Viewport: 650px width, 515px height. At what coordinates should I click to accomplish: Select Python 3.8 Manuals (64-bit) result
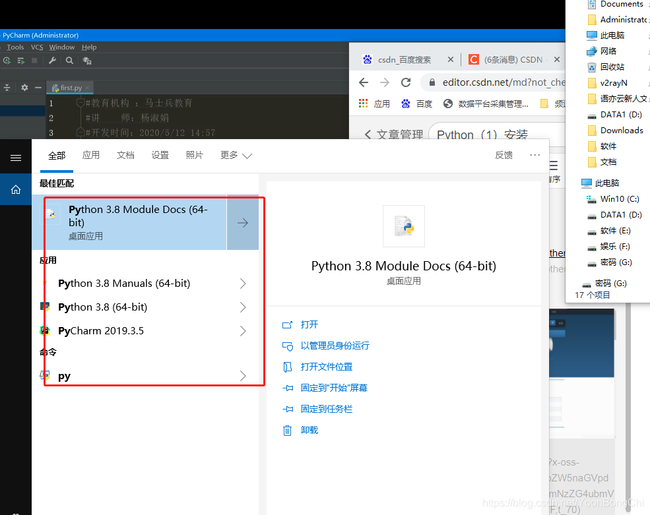pos(124,284)
